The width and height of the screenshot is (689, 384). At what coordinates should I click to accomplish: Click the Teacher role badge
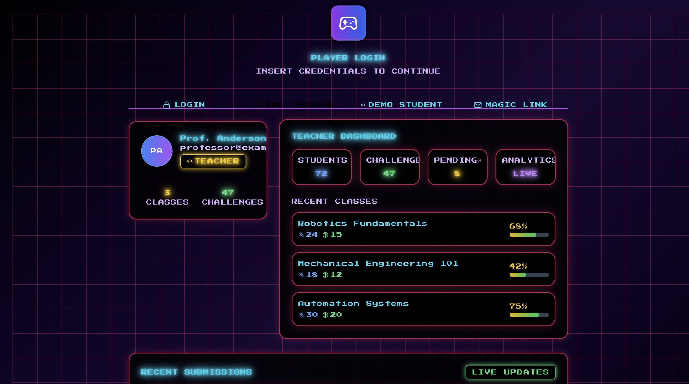(213, 161)
